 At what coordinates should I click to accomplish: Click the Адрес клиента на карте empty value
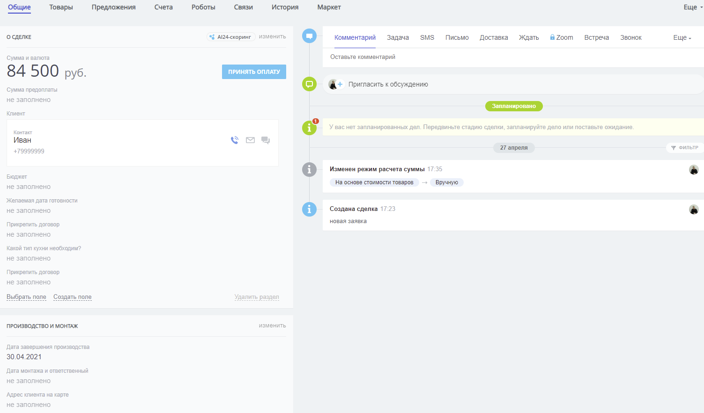point(29,405)
